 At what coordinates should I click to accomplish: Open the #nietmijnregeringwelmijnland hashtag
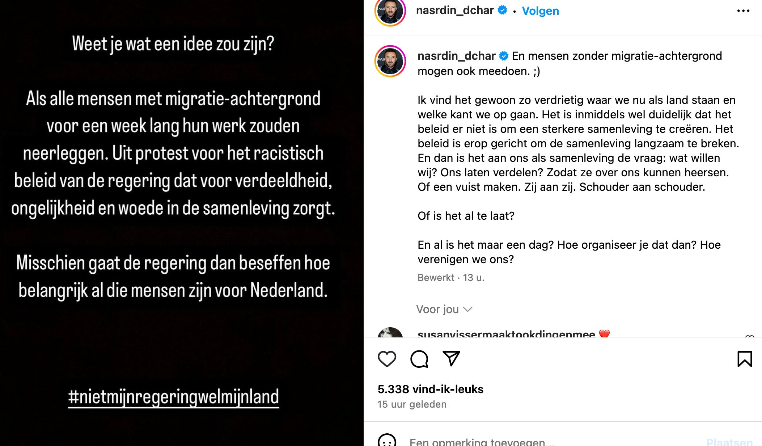click(173, 397)
